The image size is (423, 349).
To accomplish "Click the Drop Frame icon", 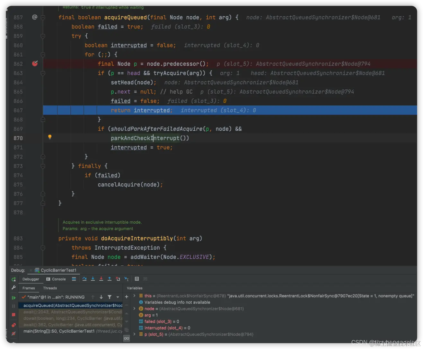I will point(118,279).
